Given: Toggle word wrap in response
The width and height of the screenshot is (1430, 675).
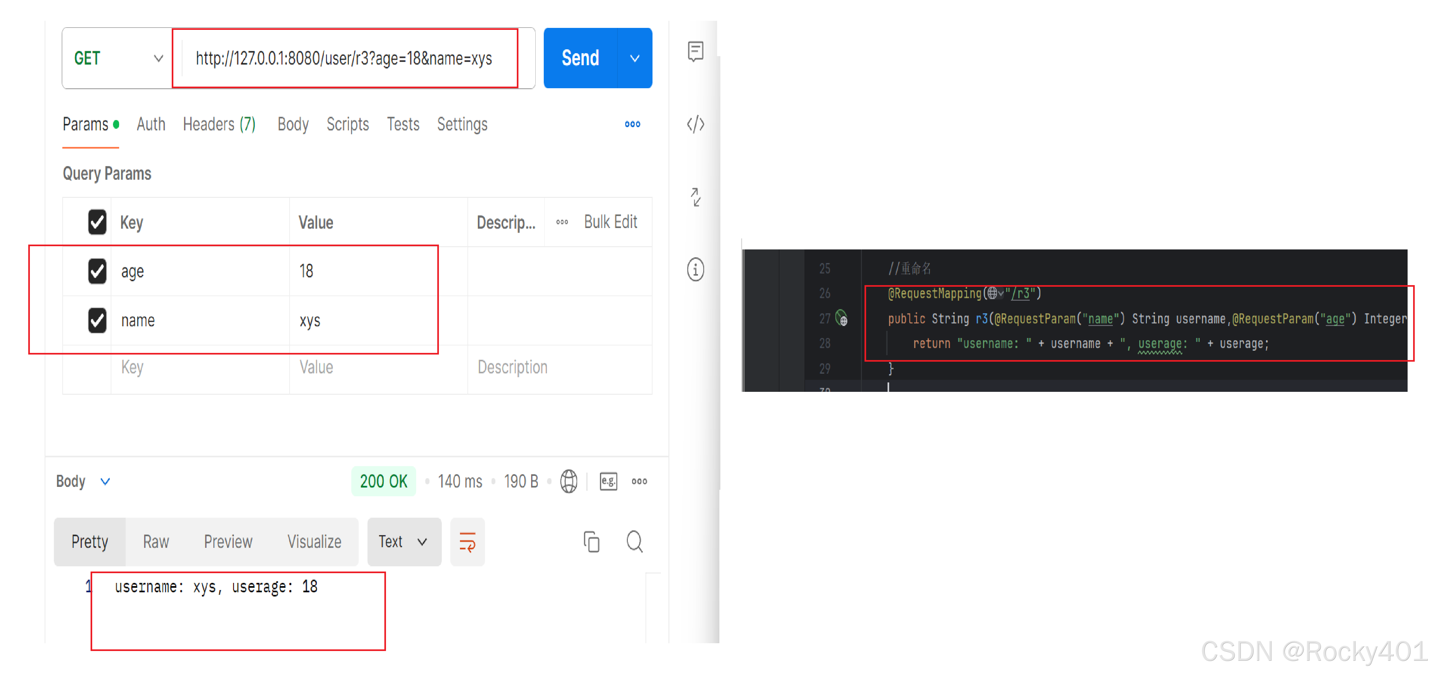Looking at the screenshot, I should click(x=467, y=542).
